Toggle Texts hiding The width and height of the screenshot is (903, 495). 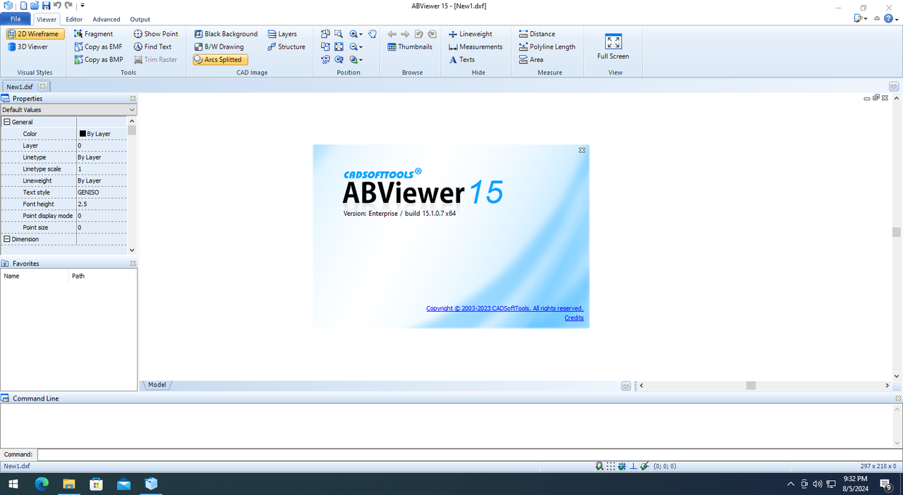pyautogui.click(x=462, y=60)
